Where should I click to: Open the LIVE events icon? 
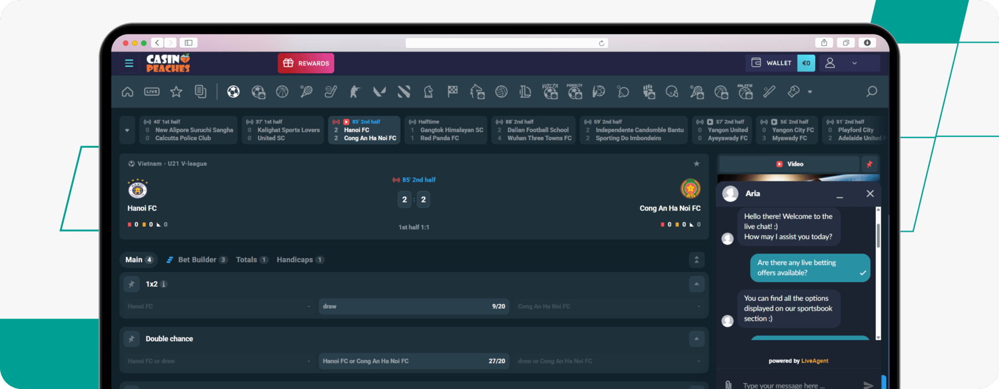(152, 91)
